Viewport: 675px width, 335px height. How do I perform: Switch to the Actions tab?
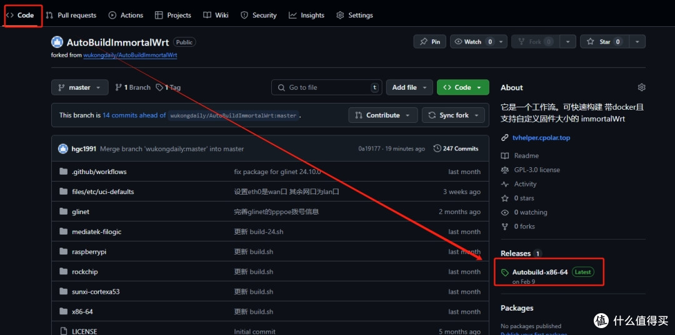click(126, 15)
